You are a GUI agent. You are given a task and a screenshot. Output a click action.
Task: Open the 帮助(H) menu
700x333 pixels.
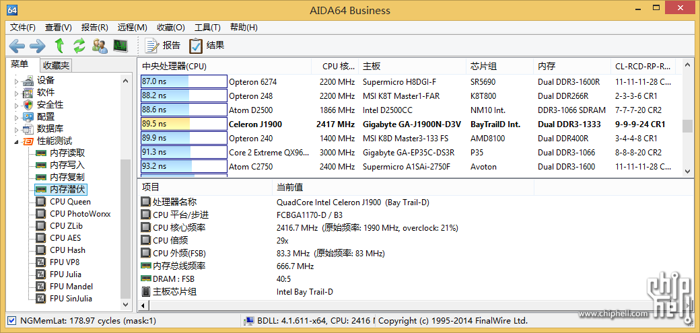(244, 27)
